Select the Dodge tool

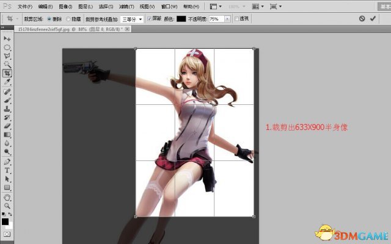[7, 152]
